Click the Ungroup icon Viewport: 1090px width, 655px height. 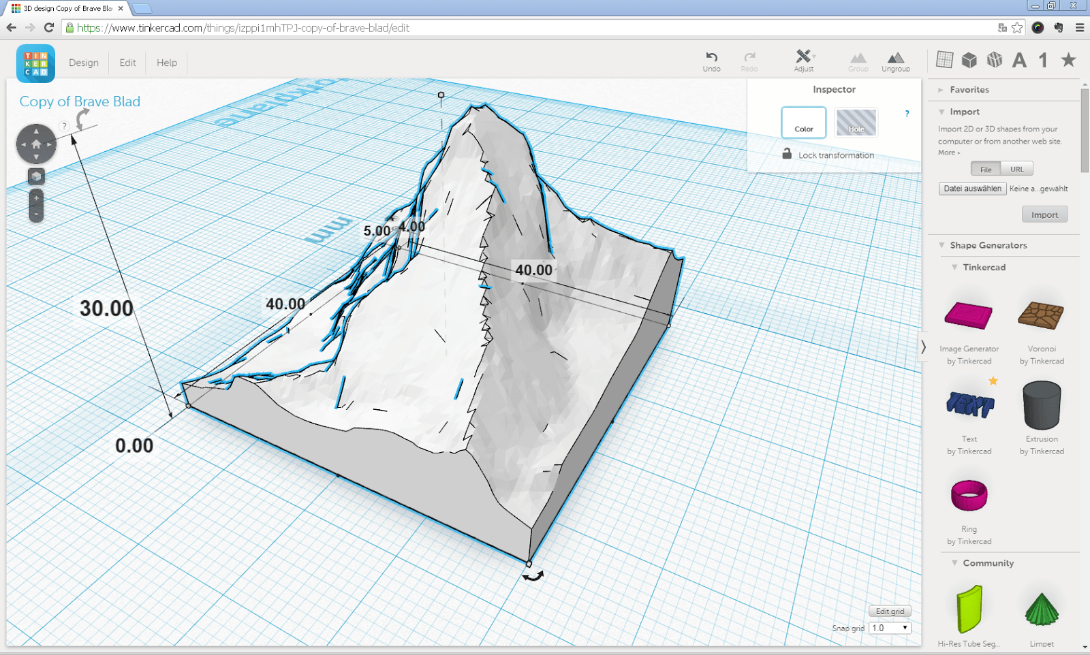click(x=896, y=60)
